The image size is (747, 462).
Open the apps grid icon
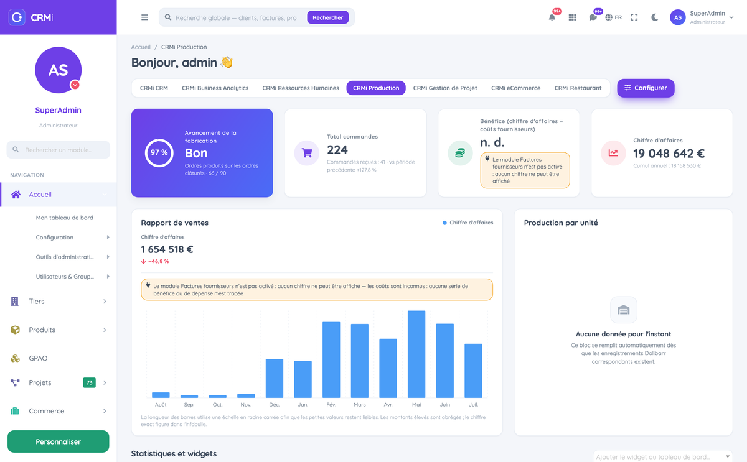pos(573,17)
